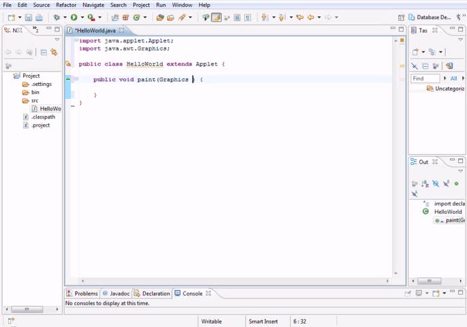This screenshot has width=467, height=327.
Task: Switch to the Problems tab
Action: (82, 294)
